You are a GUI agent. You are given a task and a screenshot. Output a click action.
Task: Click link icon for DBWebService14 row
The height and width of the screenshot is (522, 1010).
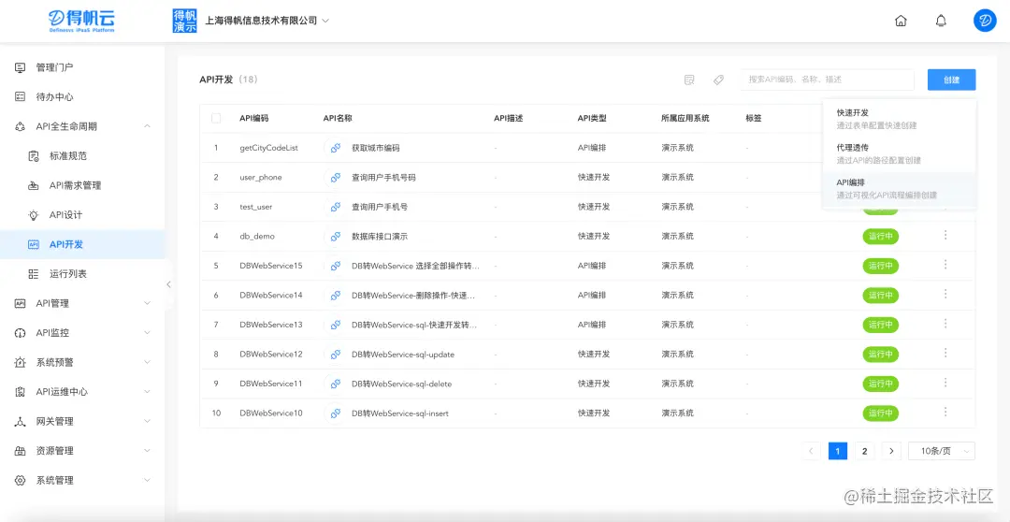point(335,296)
